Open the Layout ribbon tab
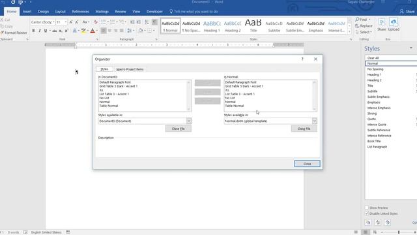 pyautogui.click(x=61, y=12)
